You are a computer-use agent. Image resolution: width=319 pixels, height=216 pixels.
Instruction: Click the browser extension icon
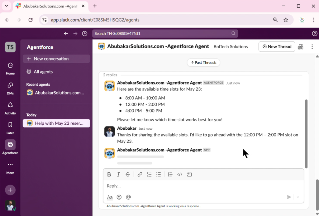tap(302, 20)
